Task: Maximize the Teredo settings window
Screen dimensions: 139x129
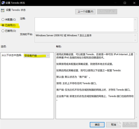Action: coord(125,3)
